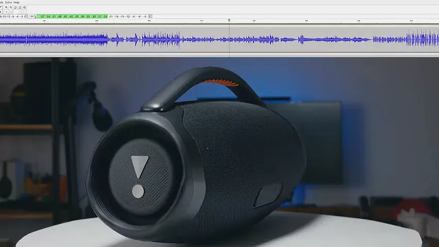Viewport: 439px width, 247px height.
Task: Click the Zoom Toggle icon
Action: click(24, 7)
